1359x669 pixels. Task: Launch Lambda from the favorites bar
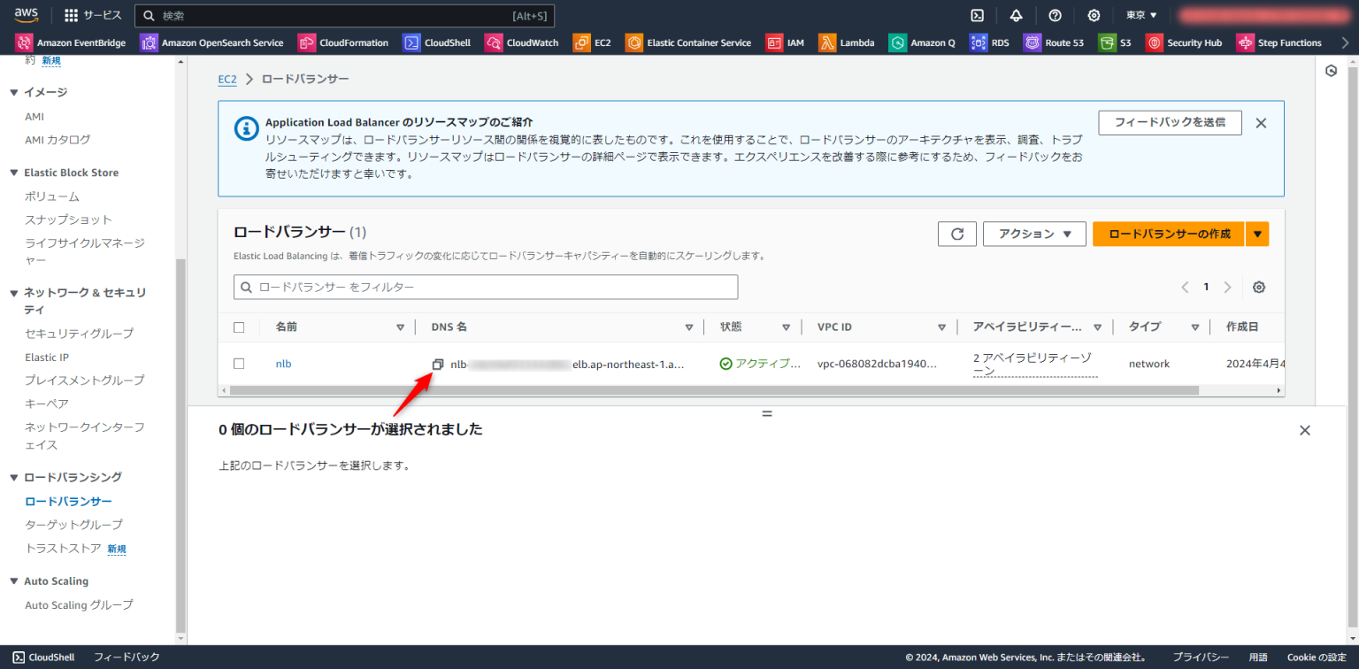[855, 42]
